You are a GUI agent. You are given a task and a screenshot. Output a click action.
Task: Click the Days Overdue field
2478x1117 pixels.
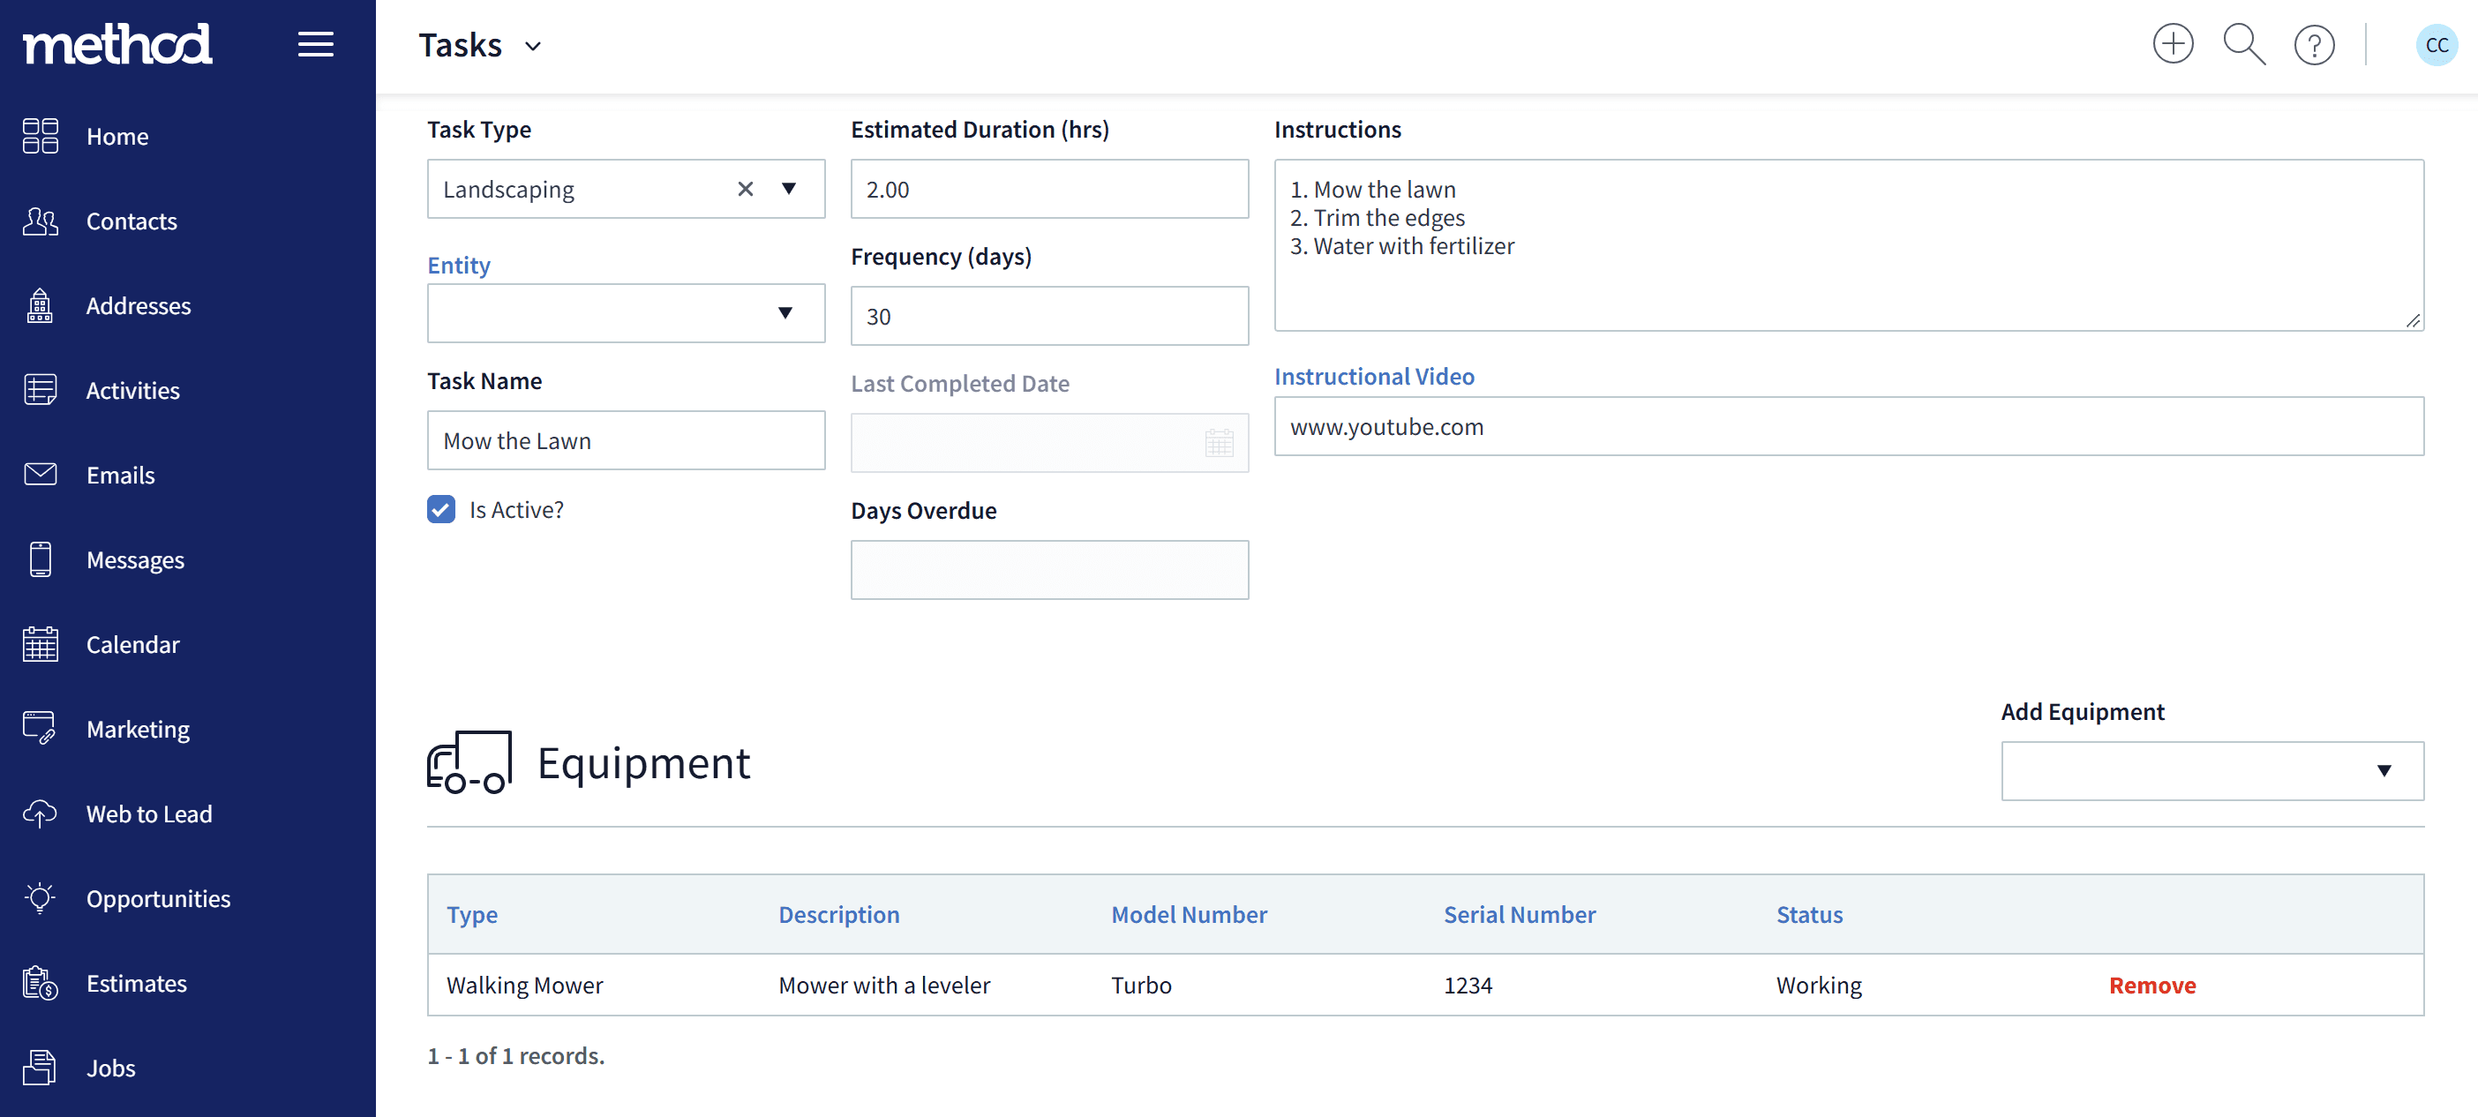tap(1049, 570)
